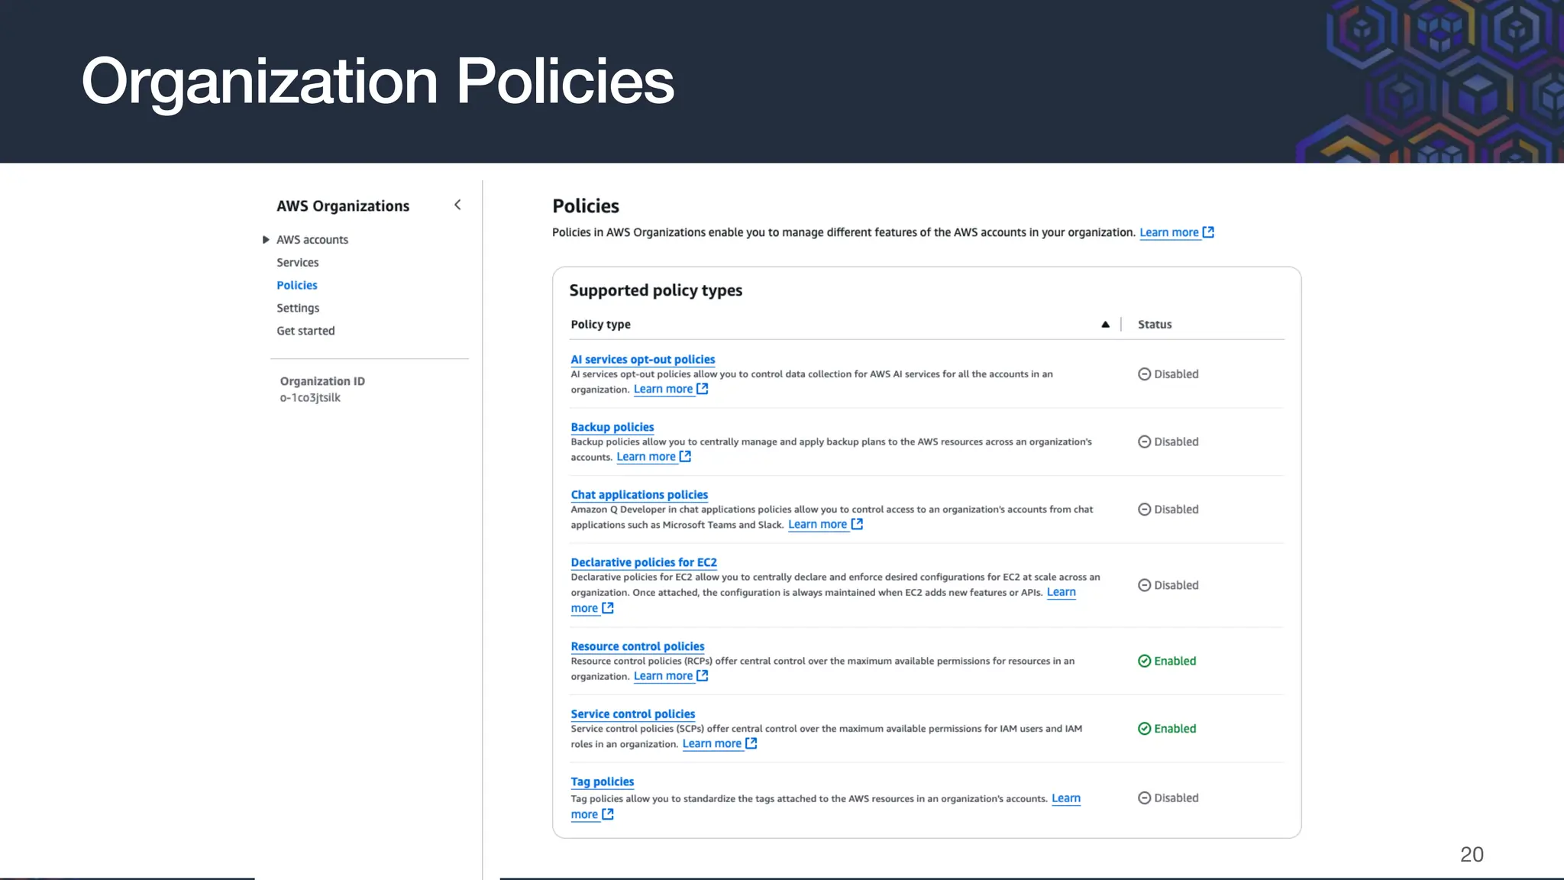The height and width of the screenshot is (880, 1564).
Task: Click the Supported policy types heading
Action: pos(655,290)
